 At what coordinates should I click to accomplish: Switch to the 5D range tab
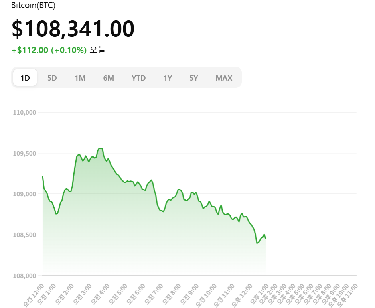coord(52,78)
